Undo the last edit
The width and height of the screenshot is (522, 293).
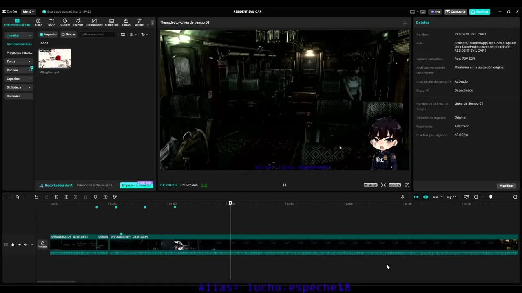click(36, 197)
